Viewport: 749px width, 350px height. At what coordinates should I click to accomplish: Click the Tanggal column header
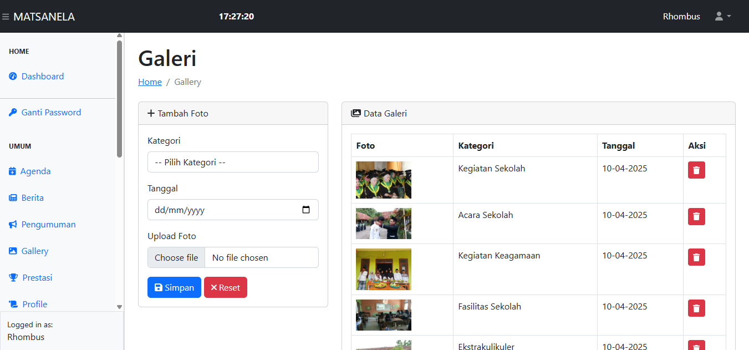(640, 145)
